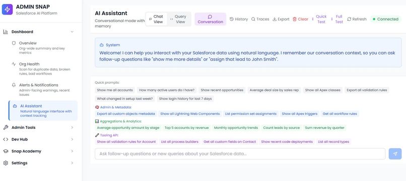Click 'Count leads by source' prompt

(x=282, y=128)
